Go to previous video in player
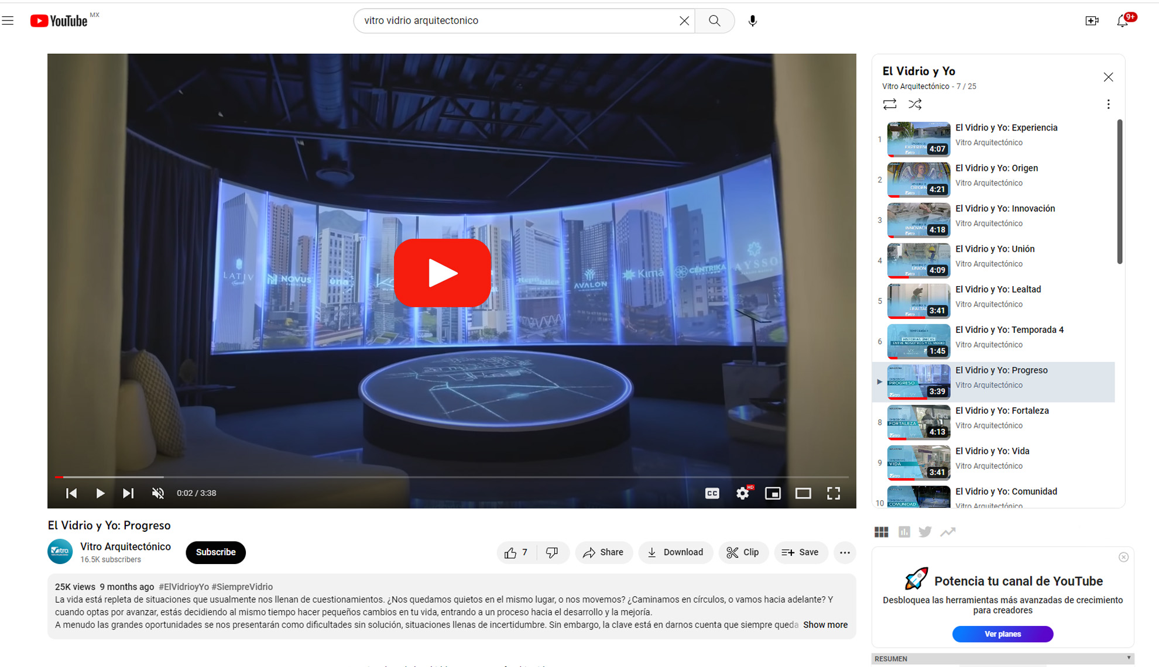Viewport: 1159px width, 667px height. (71, 493)
